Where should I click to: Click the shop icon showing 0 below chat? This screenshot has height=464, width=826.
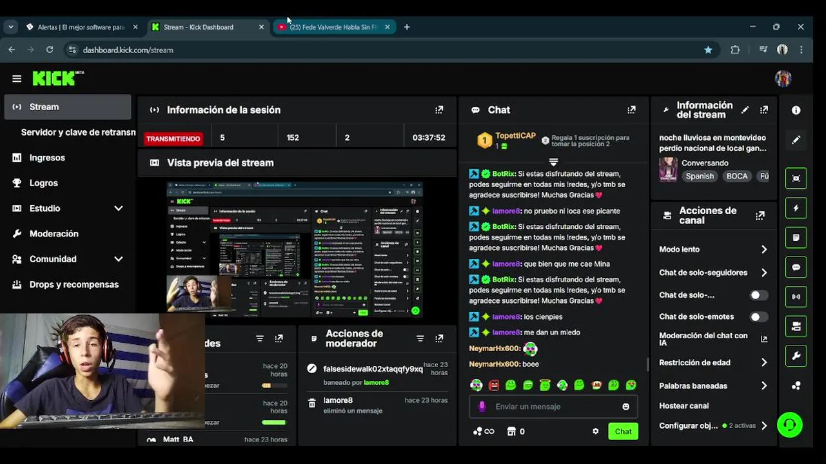(x=515, y=431)
